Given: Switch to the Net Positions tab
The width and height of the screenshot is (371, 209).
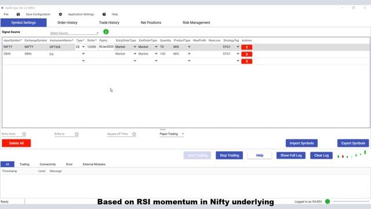Looking at the screenshot, I should [151, 23].
